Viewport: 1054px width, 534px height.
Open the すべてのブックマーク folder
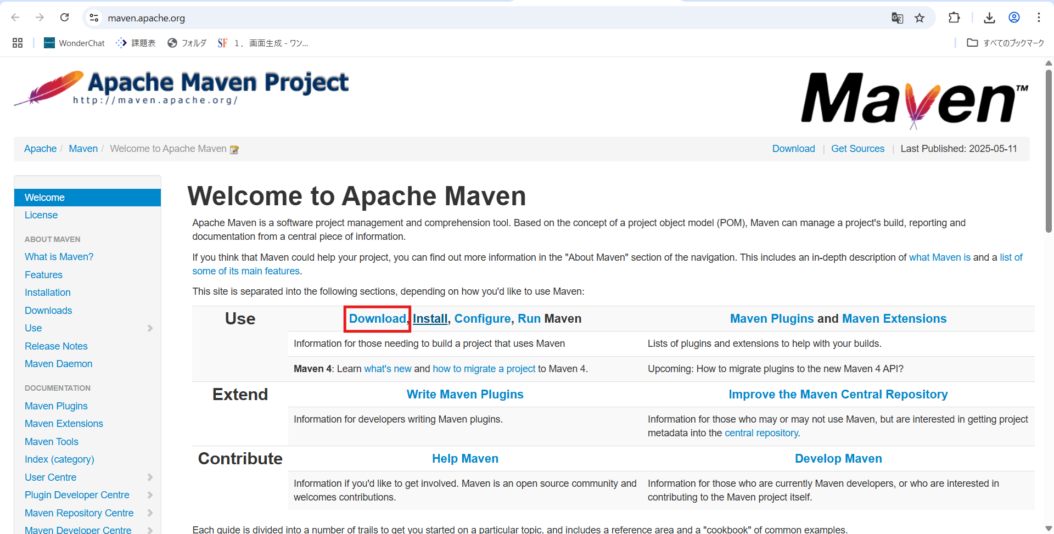(x=1005, y=43)
